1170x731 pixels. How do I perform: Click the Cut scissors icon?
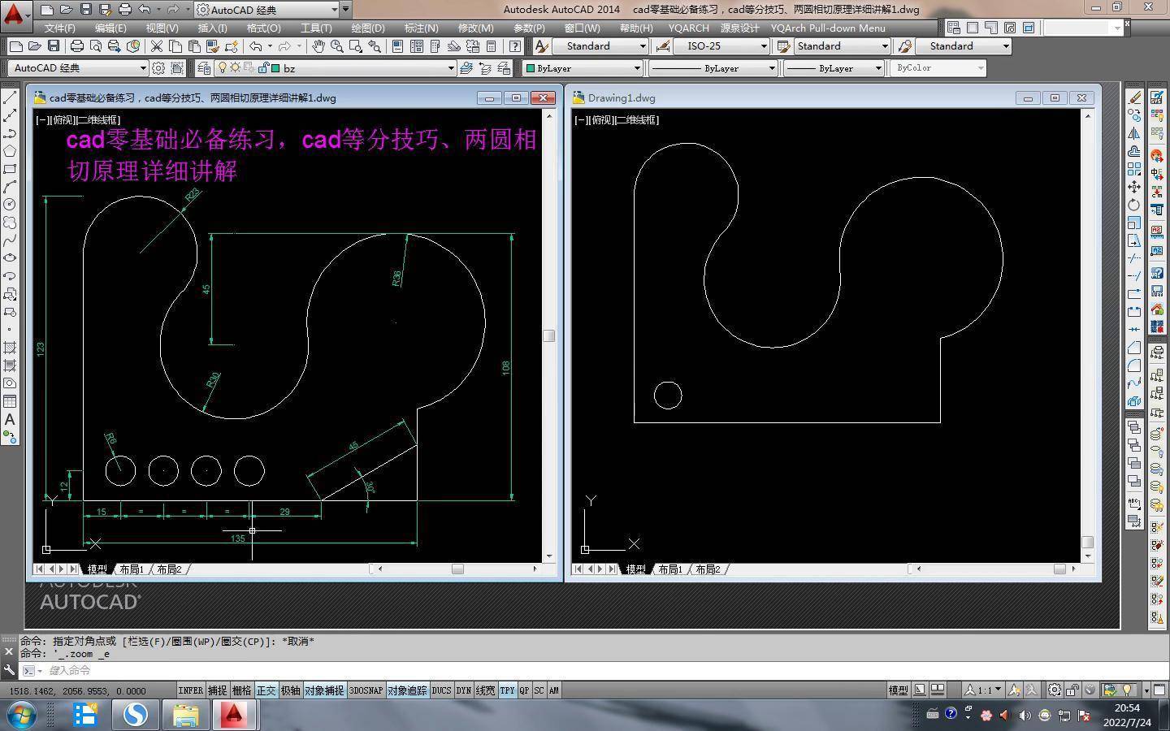[x=156, y=46]
